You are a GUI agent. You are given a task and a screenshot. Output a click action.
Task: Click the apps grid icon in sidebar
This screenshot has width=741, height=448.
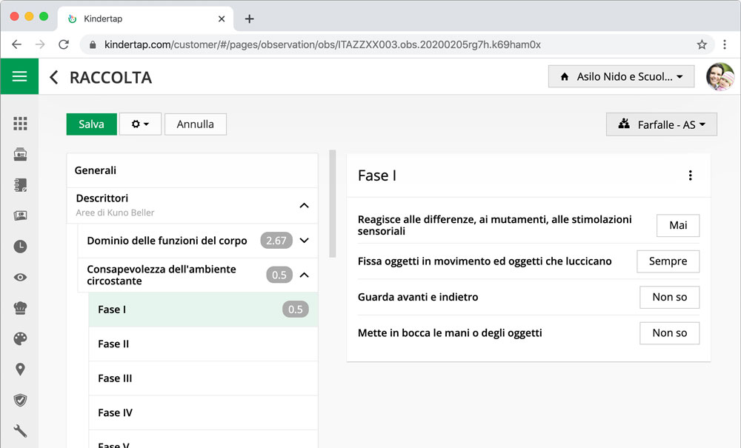(20, 124)
